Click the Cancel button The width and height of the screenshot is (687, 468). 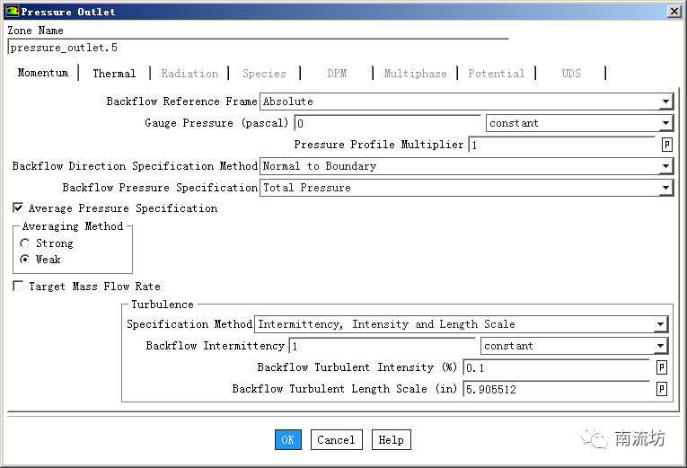click(x=336, y=440)
